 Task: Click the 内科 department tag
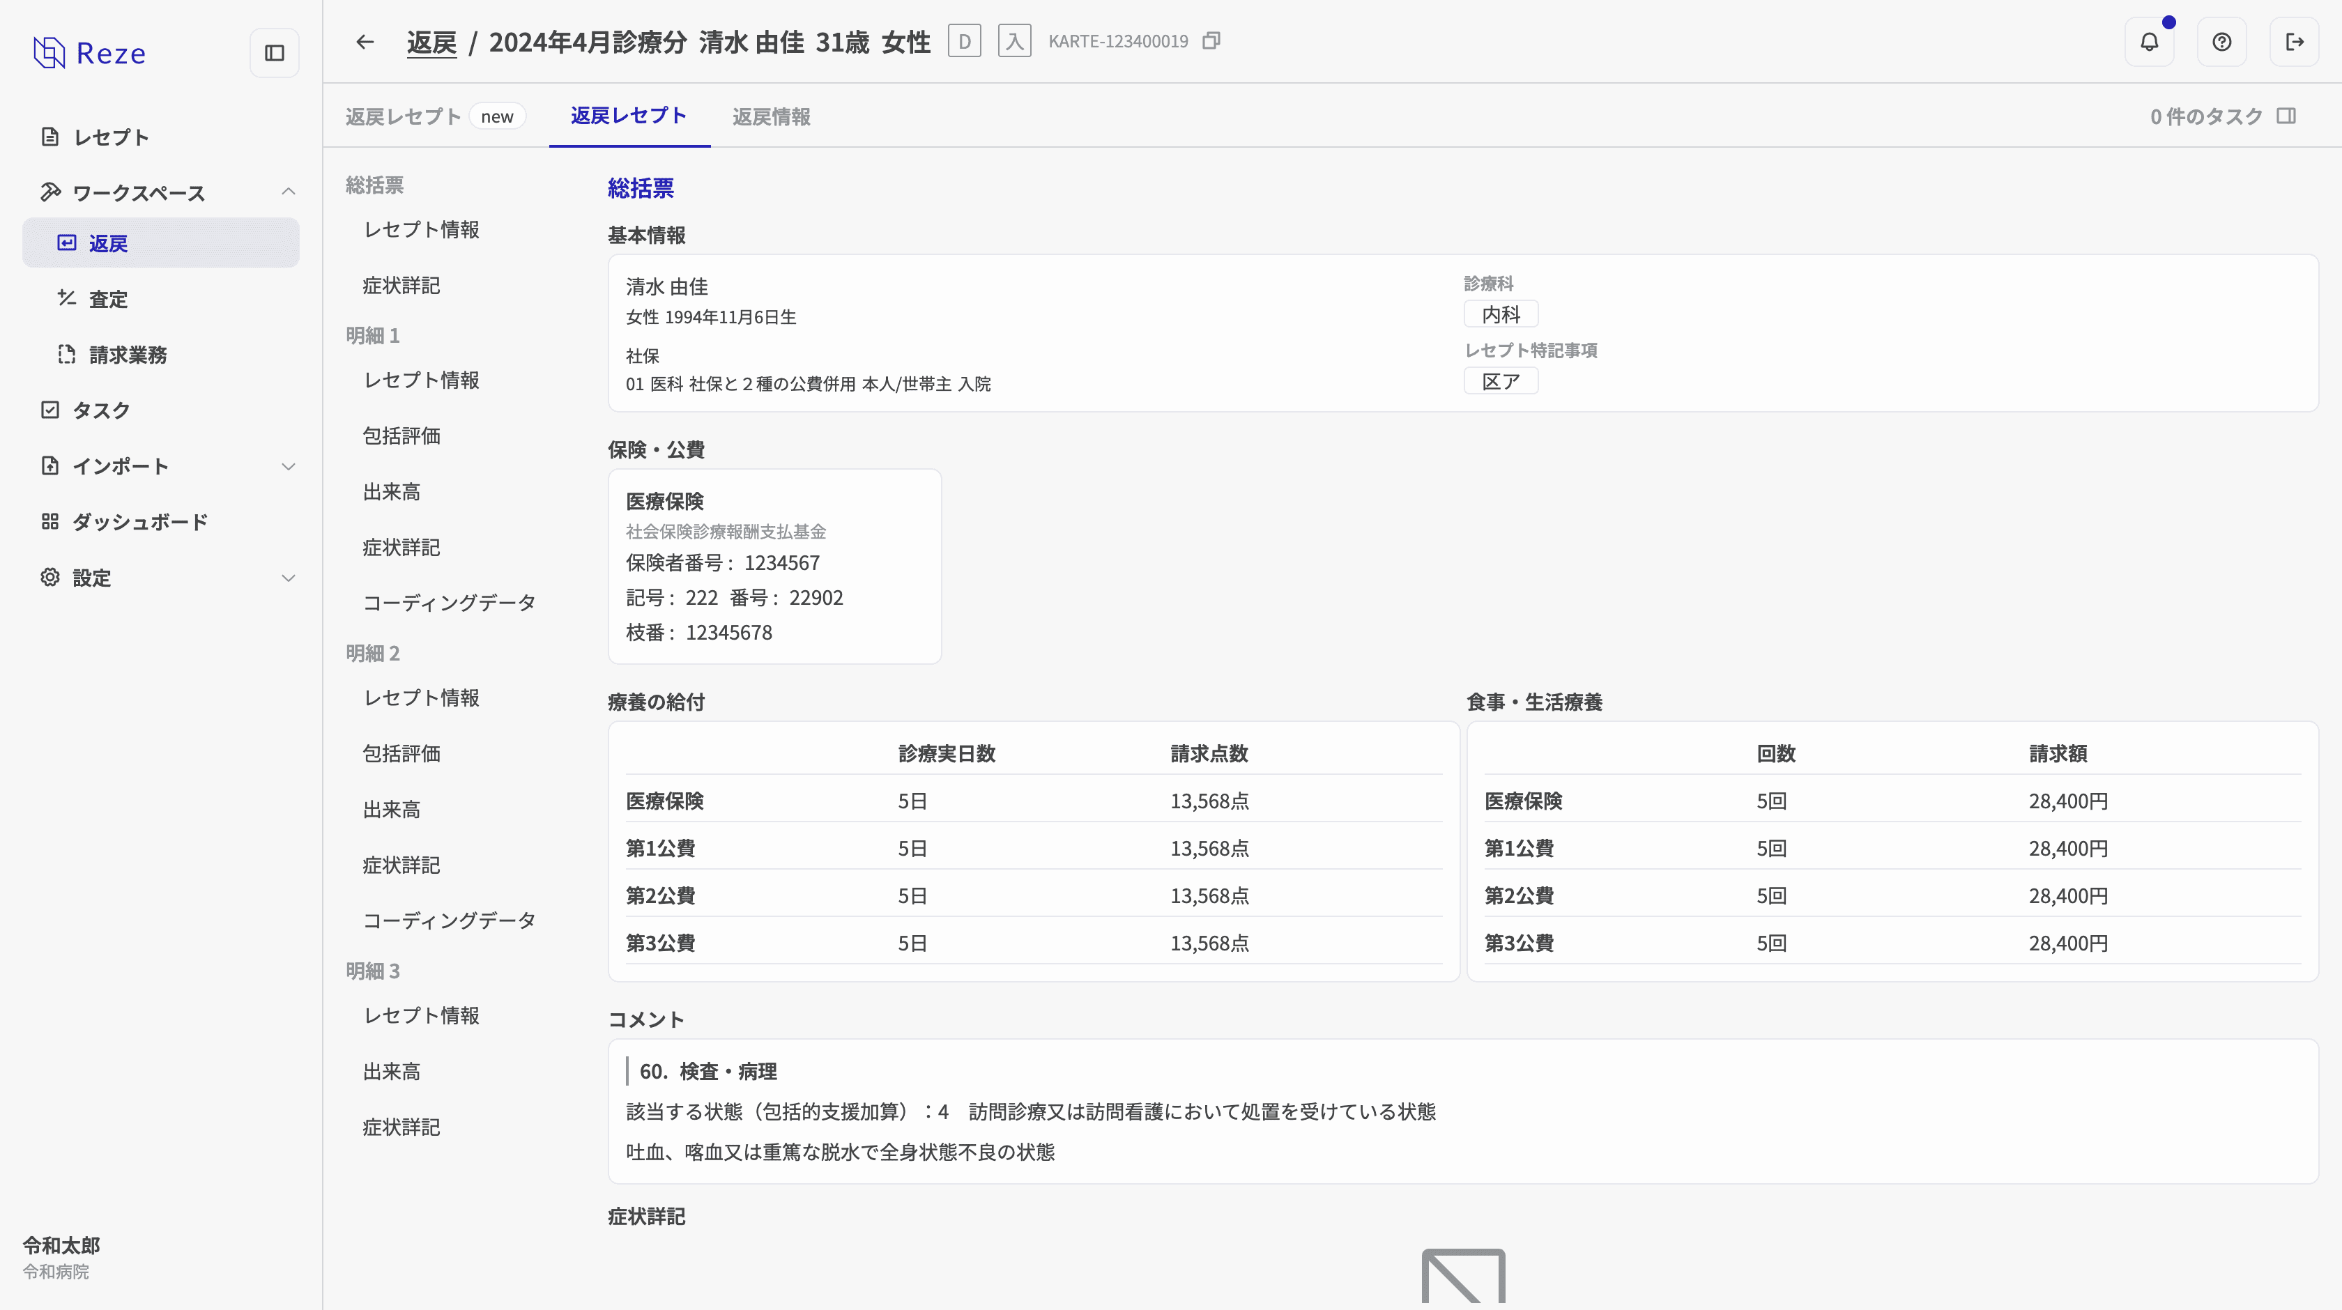1501,314
